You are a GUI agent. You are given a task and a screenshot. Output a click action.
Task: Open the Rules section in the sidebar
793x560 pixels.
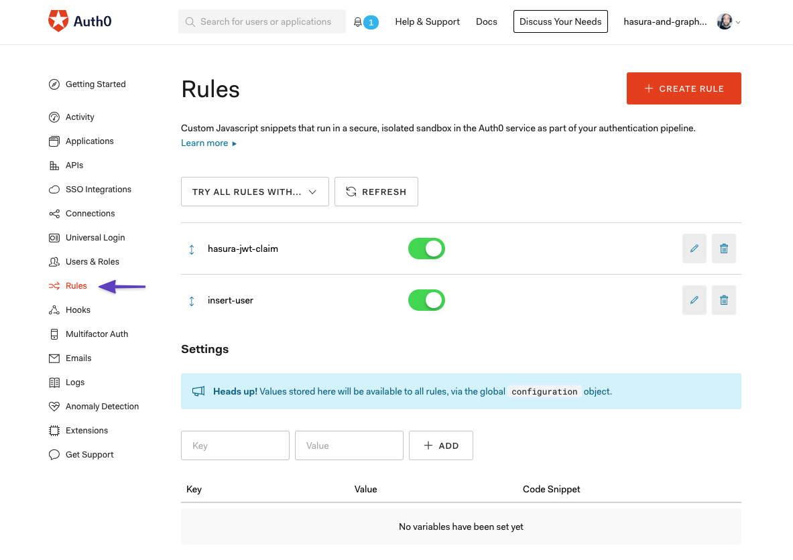[75, 285]
